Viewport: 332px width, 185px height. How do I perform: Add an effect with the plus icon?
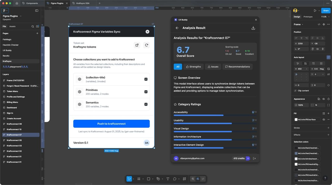[328, 135]
